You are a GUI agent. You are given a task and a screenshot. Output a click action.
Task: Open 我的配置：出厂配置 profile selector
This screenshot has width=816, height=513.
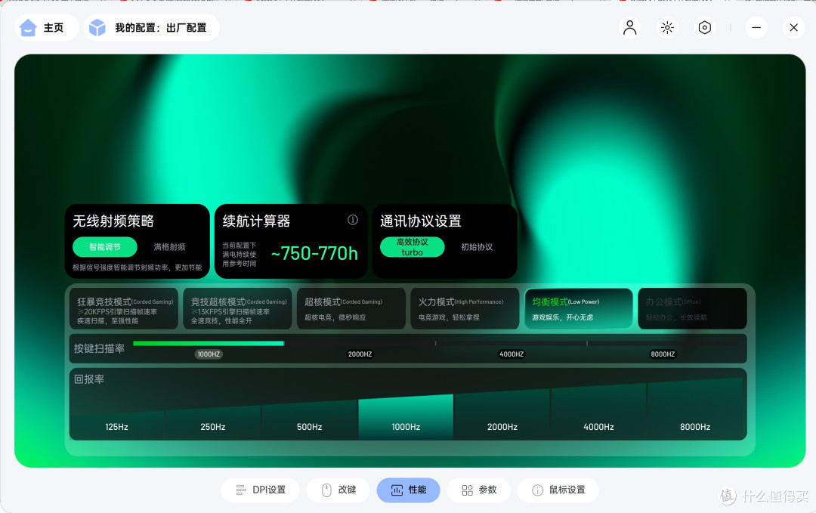tap(151, 27)
